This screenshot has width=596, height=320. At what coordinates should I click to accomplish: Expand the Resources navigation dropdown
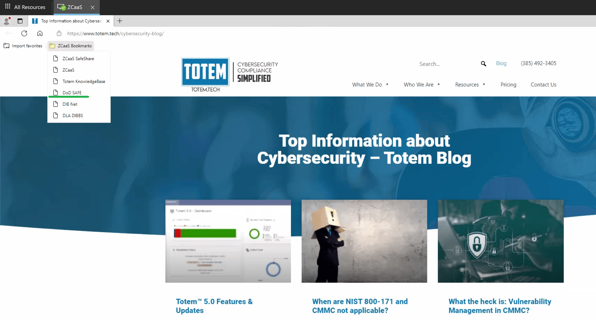pyautogui.click(x=470, y=85)
